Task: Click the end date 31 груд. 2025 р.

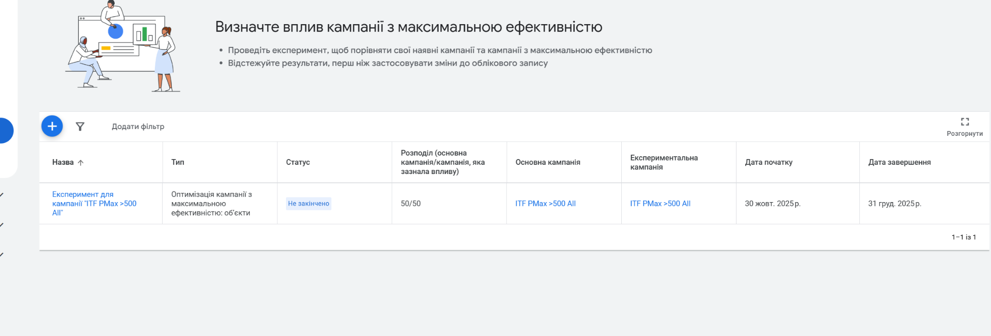Action: 895,204
